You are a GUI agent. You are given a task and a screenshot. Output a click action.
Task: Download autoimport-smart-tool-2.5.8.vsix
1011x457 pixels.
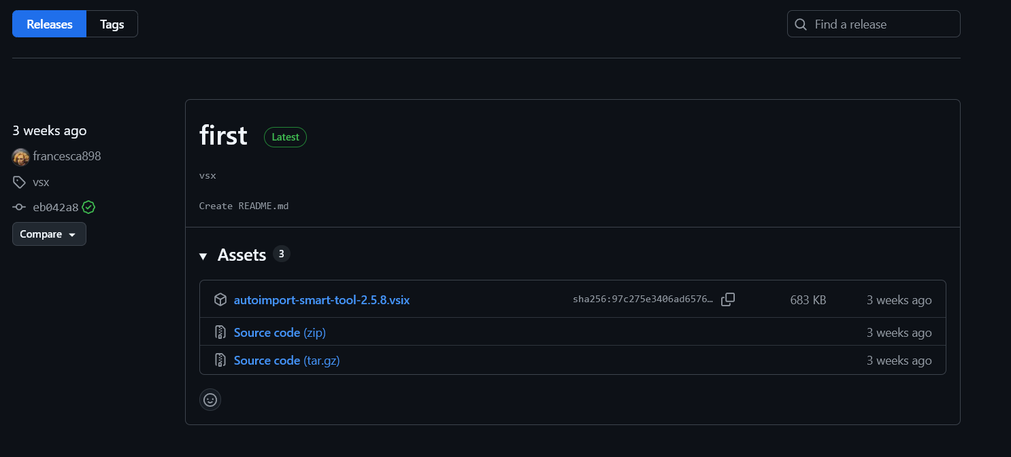coord(321,299)
